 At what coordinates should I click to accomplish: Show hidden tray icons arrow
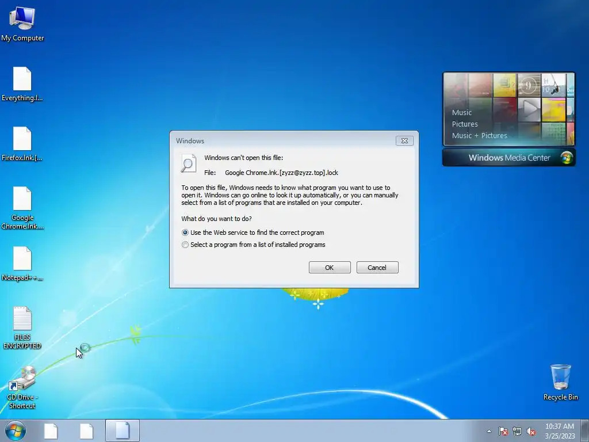click(x=489, y=431)
